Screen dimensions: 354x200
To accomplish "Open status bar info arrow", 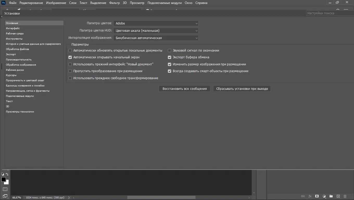I will coord(69,198).
